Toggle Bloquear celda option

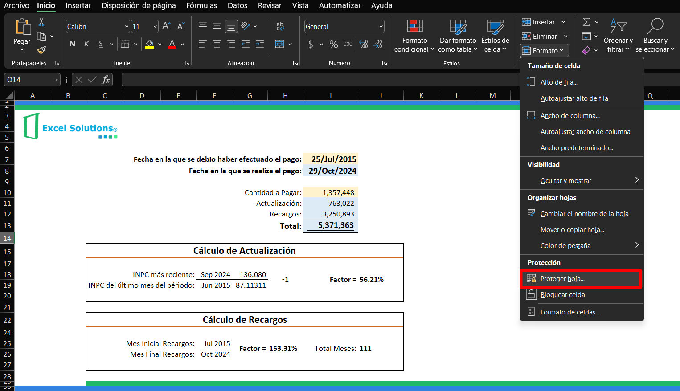582,295
